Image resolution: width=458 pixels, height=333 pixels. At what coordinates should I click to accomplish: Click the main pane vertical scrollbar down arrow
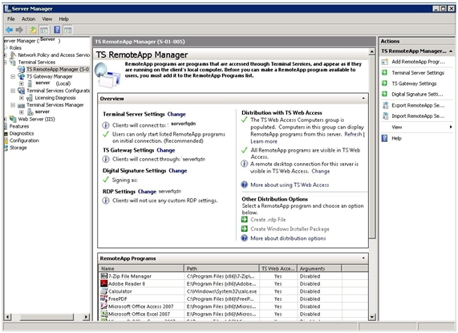tap(372, 317)
